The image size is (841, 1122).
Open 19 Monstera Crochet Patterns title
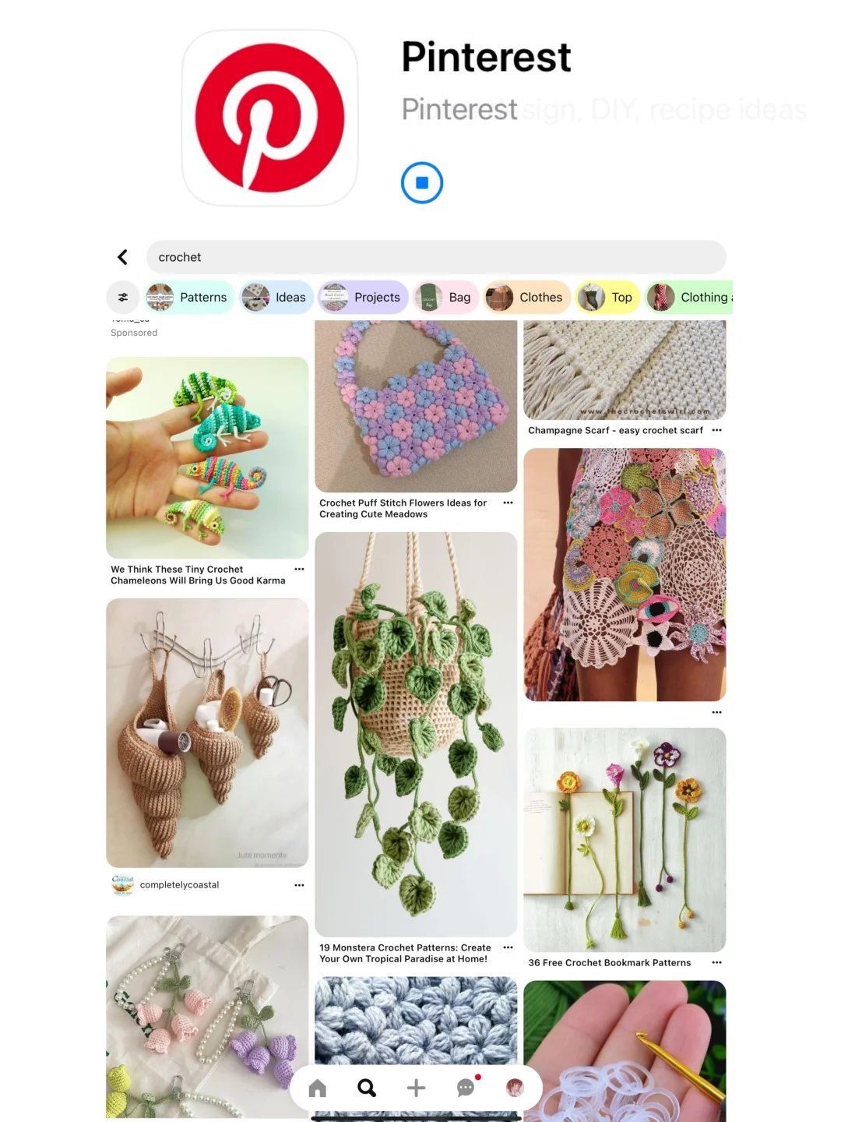point(405,954)
